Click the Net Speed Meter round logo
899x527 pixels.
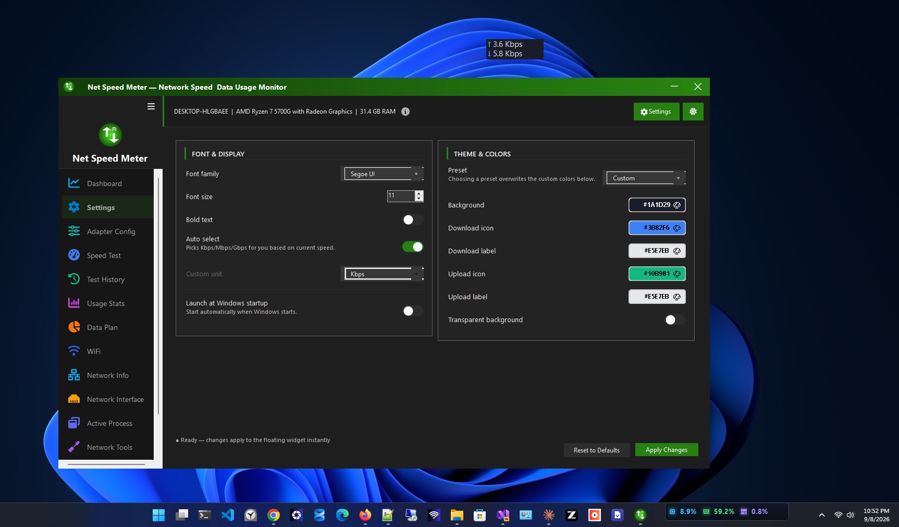pos(110,135)
